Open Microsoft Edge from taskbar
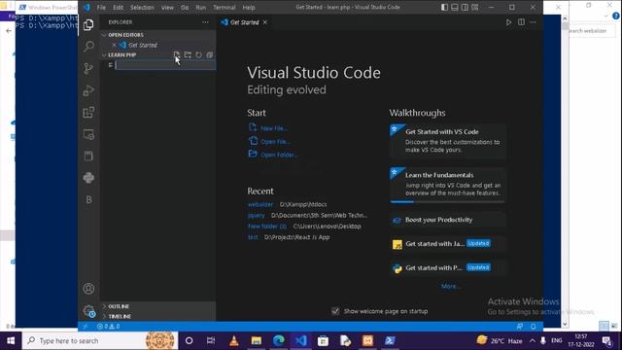 tap(279, 340)
